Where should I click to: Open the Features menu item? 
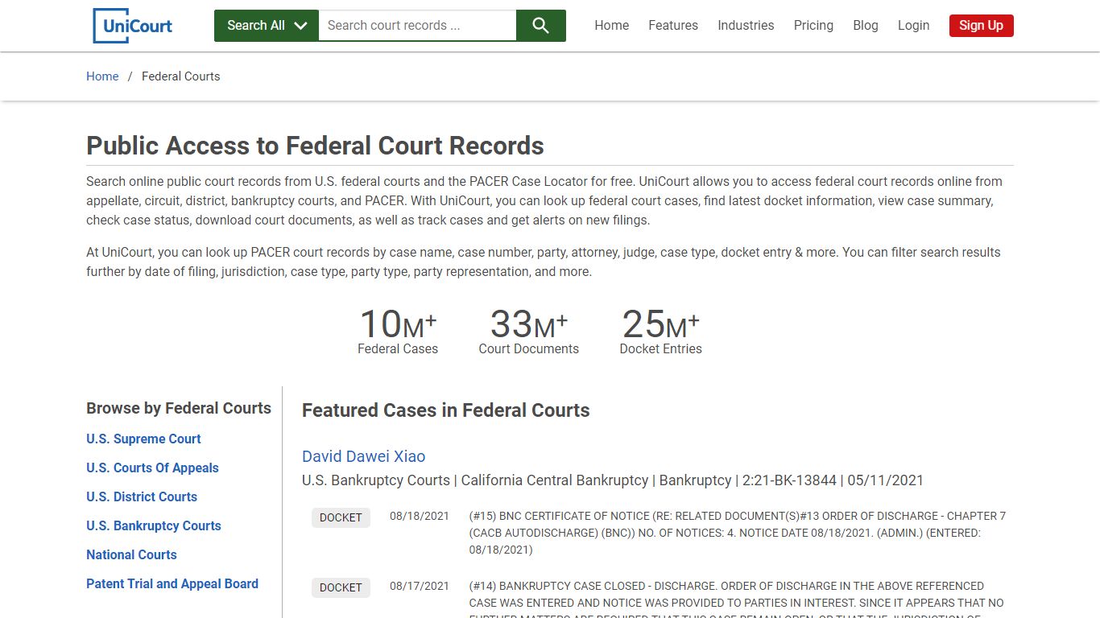click(673, 26)
